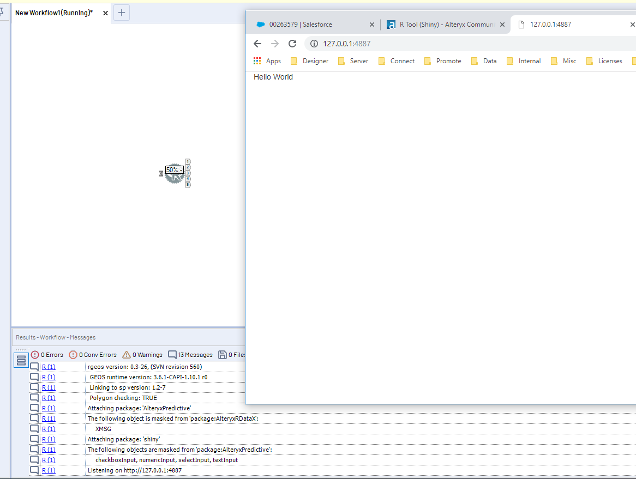This screenshot has height=479, width=636.
Task: Toggle the results message layout view
Action: 21,359
